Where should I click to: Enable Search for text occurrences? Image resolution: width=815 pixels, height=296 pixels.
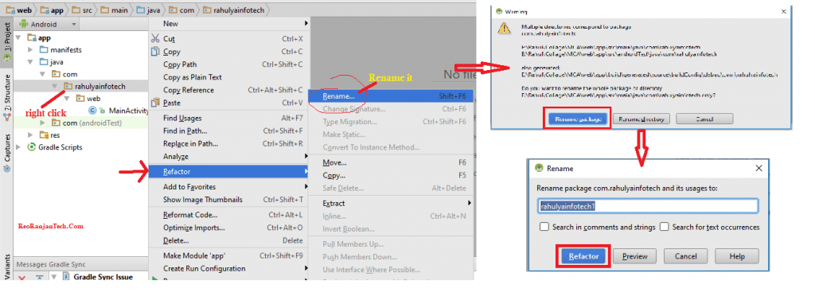click(665, 227)
